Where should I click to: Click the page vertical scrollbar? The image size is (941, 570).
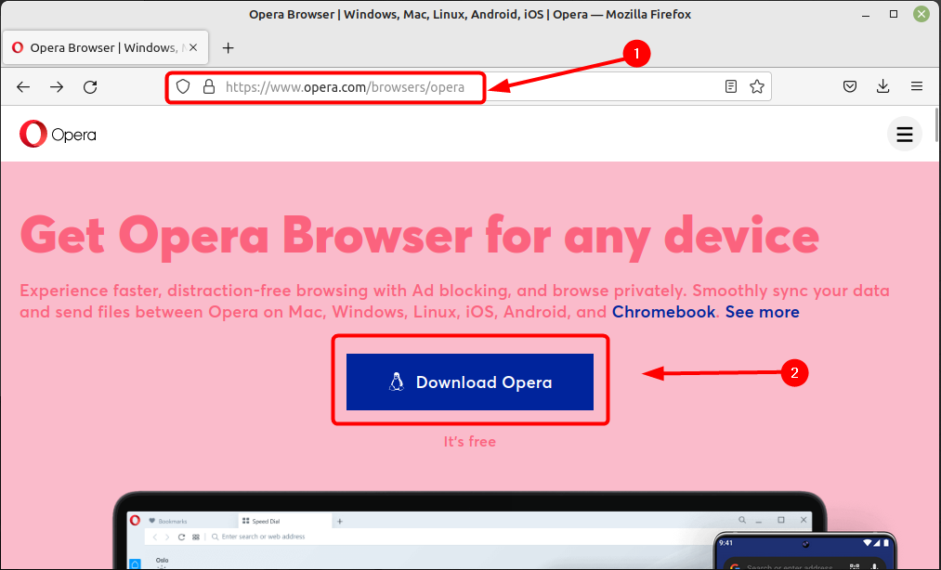click(936, 124)
